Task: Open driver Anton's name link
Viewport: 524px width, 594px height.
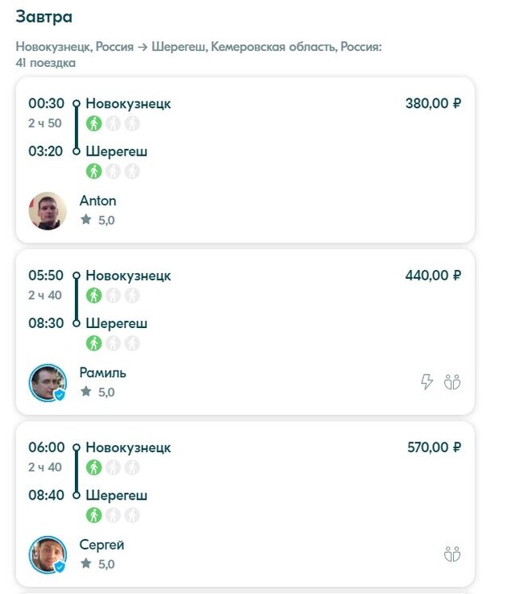Action: [98, 201]
